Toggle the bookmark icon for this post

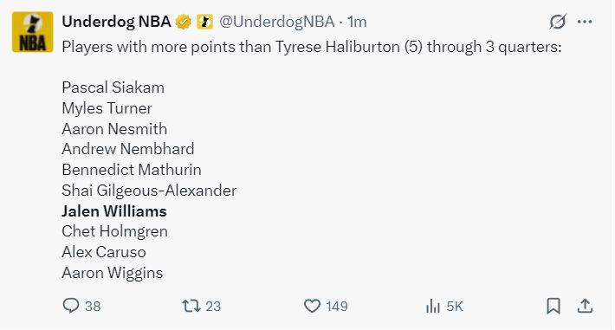click(x=553, y=306)
